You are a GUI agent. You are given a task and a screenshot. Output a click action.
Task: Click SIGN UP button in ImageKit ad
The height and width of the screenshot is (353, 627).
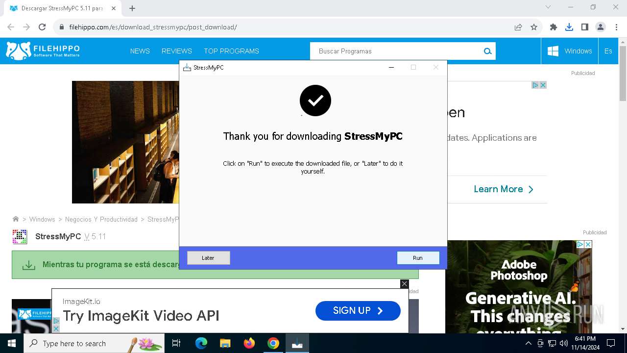pyautogui.click(x=358, y=310)
